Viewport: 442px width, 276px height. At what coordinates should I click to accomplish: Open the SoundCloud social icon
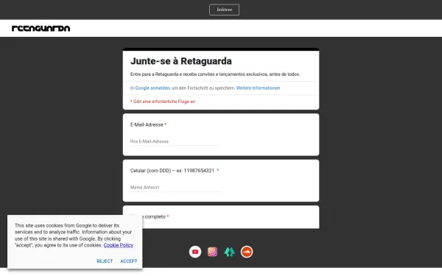247,252
